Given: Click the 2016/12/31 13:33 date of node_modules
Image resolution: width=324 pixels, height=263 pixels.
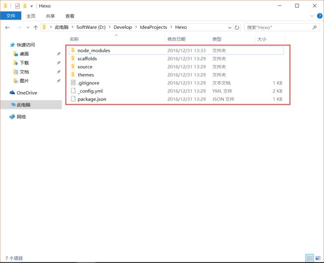Looking at the screenshot, I should (186, 51).
